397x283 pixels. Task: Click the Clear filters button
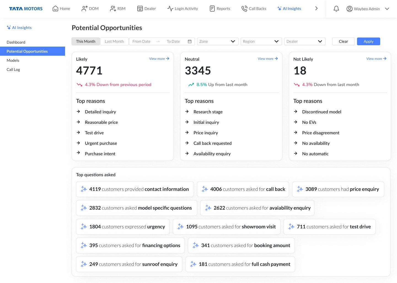tap(343, 41)
